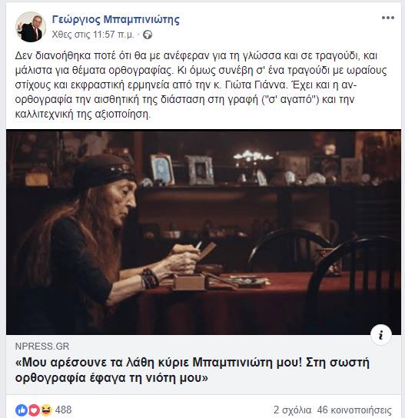Screen dimensions: 405x418
Task: Visit the Γεώργιος Μπαμπινιώτης profile name link
Action: 116,19
